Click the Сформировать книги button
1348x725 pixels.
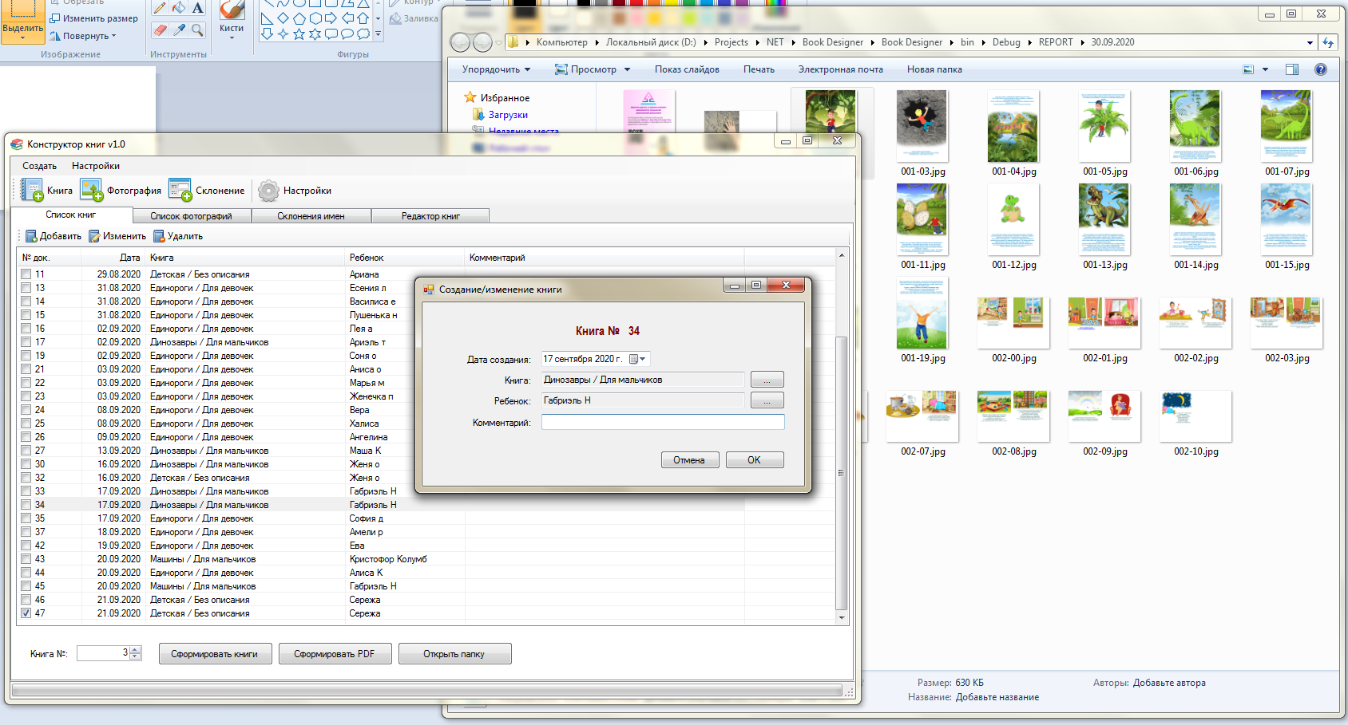click(215, 654)
